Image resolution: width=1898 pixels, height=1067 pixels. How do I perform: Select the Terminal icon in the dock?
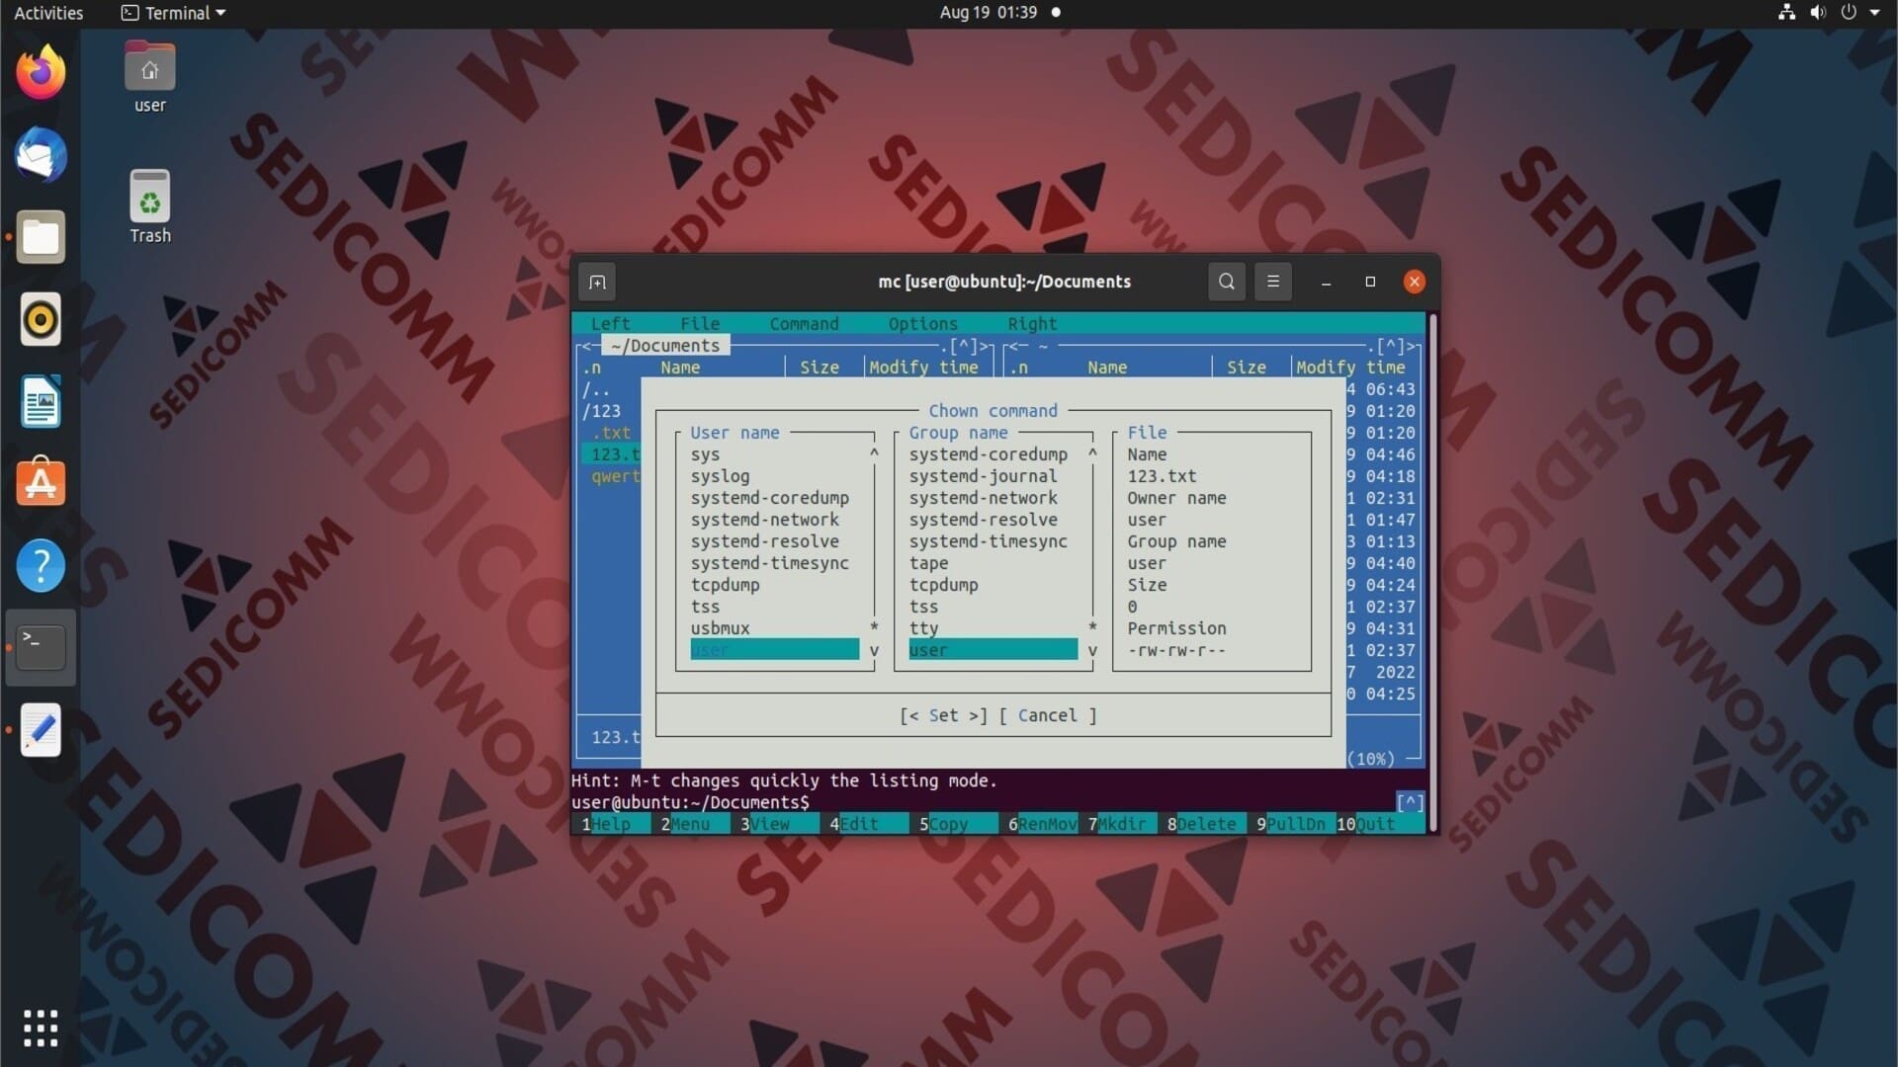[x=41, y=647]
